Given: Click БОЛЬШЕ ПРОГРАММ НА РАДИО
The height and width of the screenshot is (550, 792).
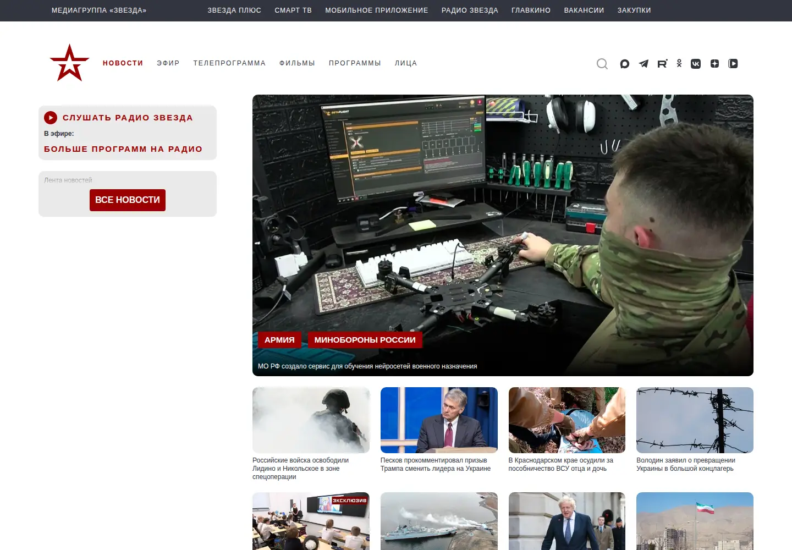Looking at the screenshot, I should pos(123,149).
